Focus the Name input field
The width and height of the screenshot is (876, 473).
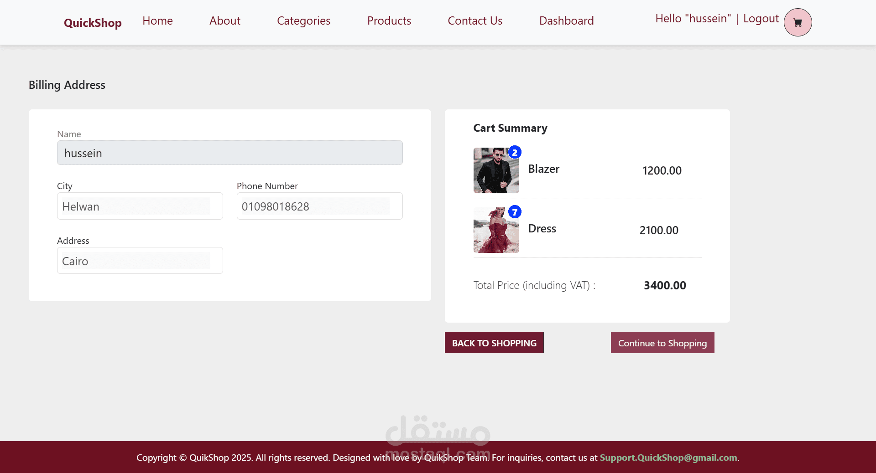(x=229, y=153)
